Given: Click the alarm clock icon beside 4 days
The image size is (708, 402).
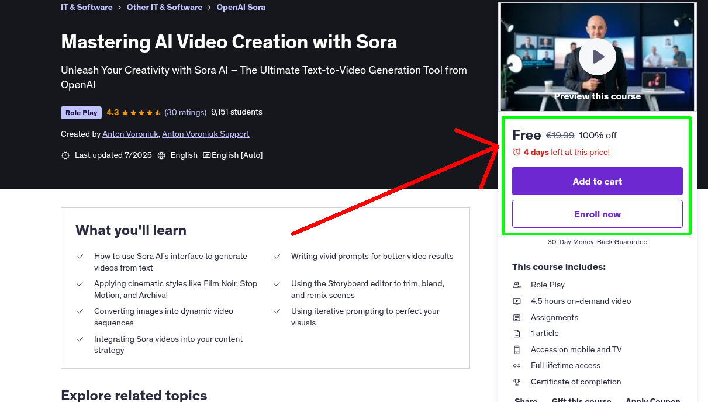Looking at the screenshot, I should click(x=517, y=152).
